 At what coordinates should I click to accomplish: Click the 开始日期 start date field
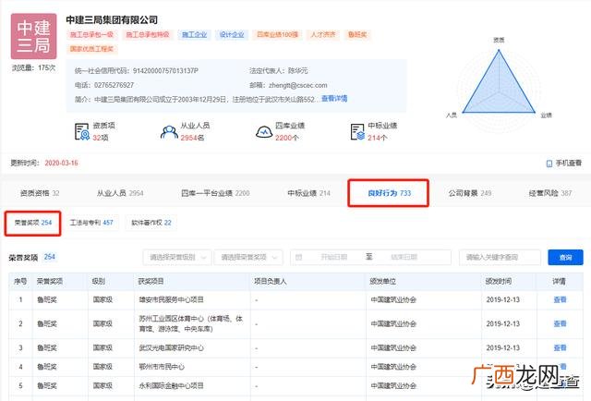(x=333, y=257)
